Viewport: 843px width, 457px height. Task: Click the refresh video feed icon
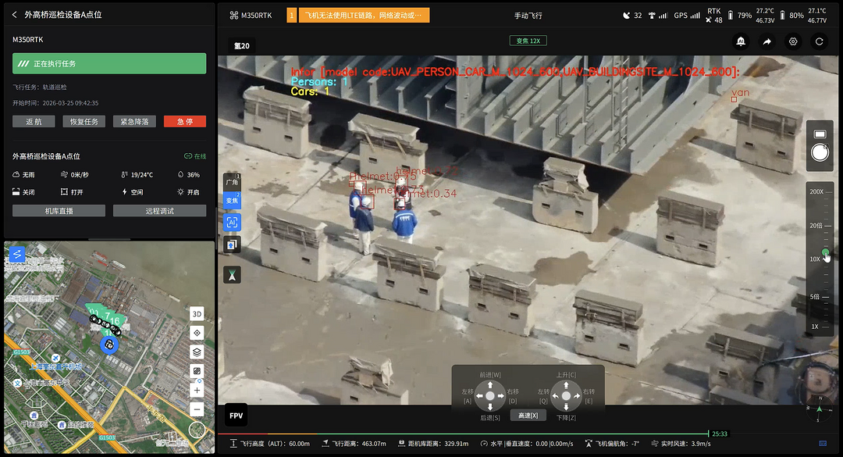click(820, 42)
